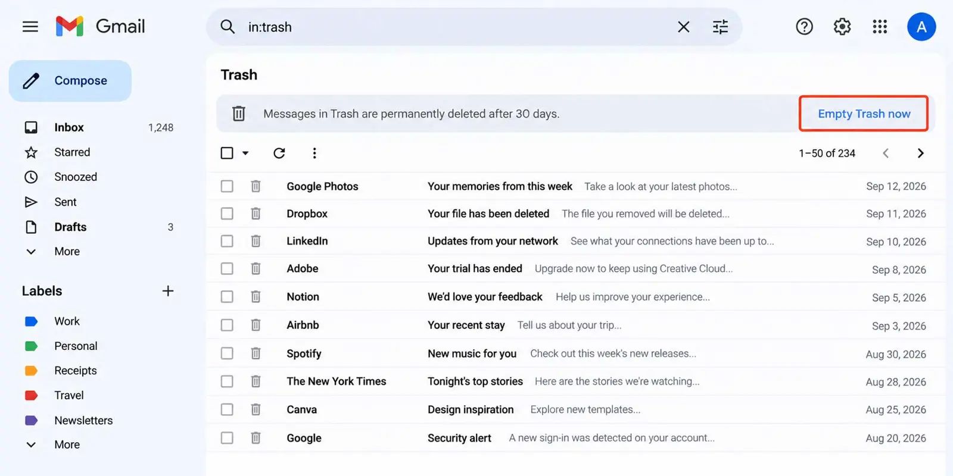The image size is (953, 476).
Task: Open the select-all dropdown arrow
Action: pyautogui.click(x=245, y=154)
